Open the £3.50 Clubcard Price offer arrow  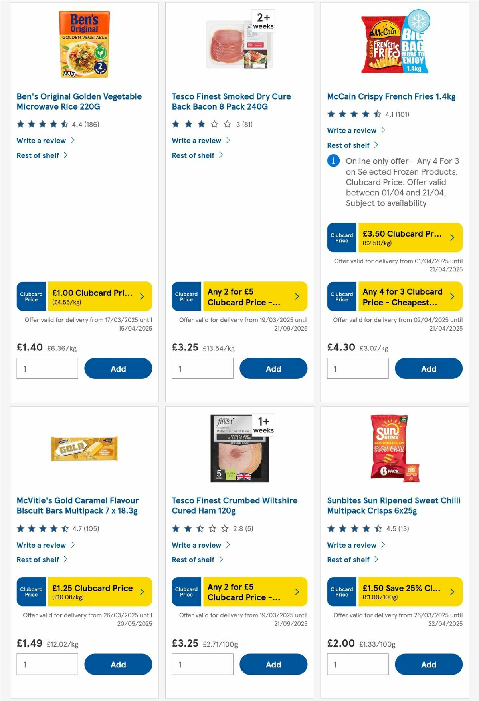coord(452,237)
